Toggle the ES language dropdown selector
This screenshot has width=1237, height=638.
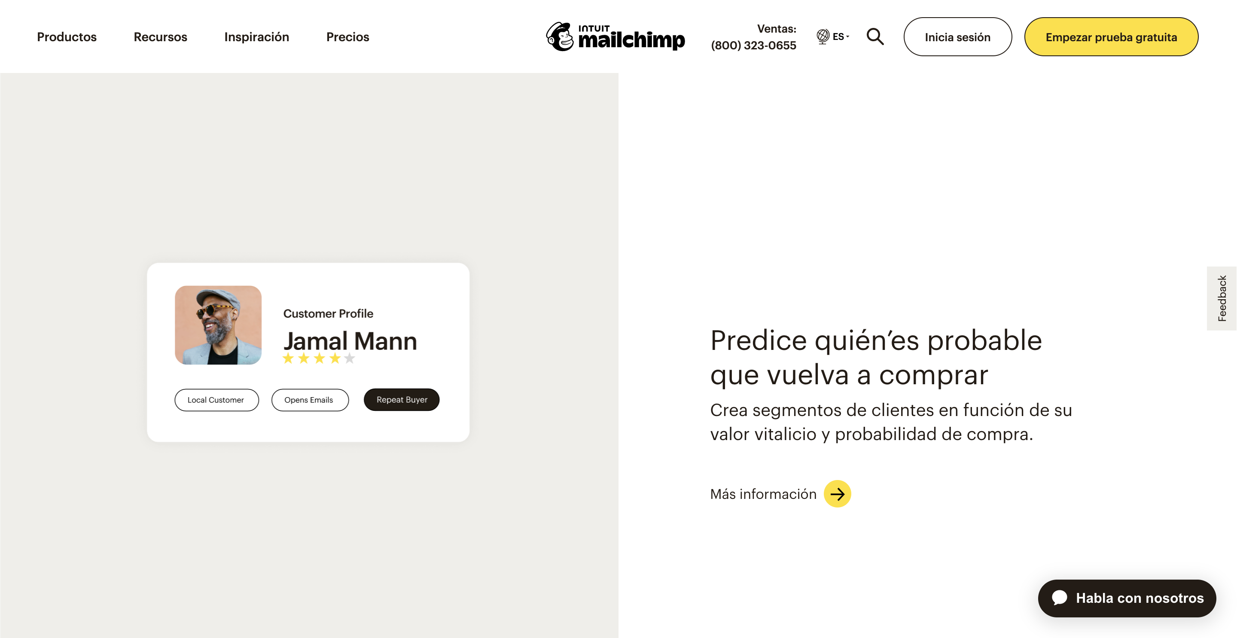coord(833,36)
